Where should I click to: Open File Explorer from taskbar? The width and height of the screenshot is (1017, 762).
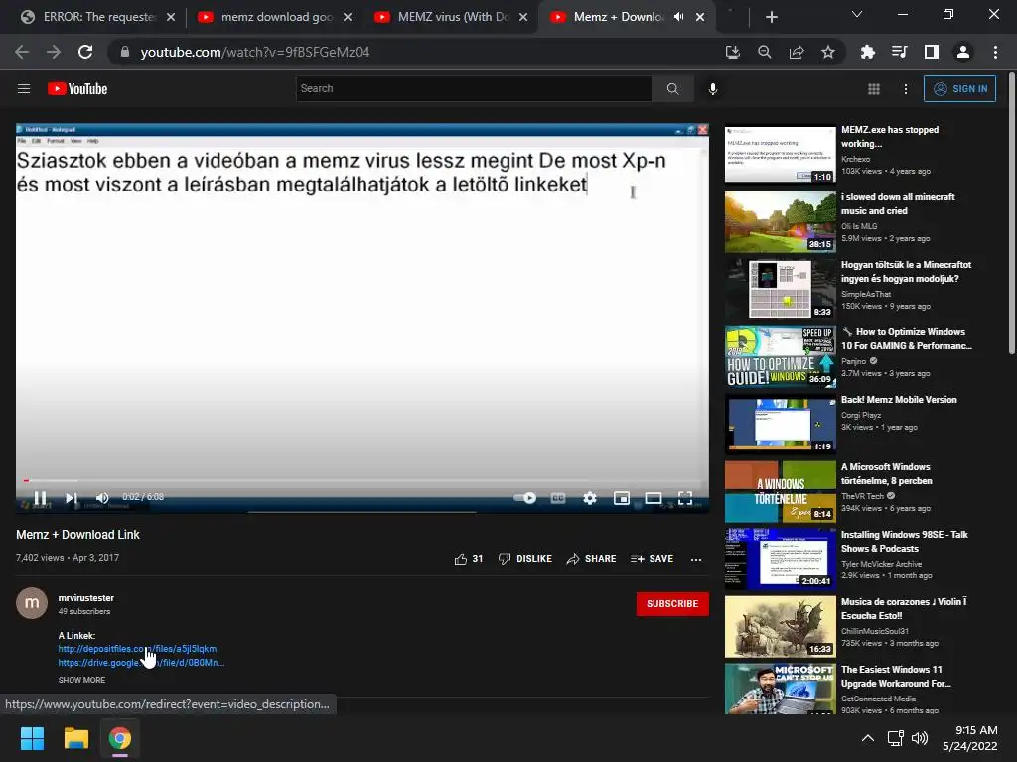coord(75,738)
